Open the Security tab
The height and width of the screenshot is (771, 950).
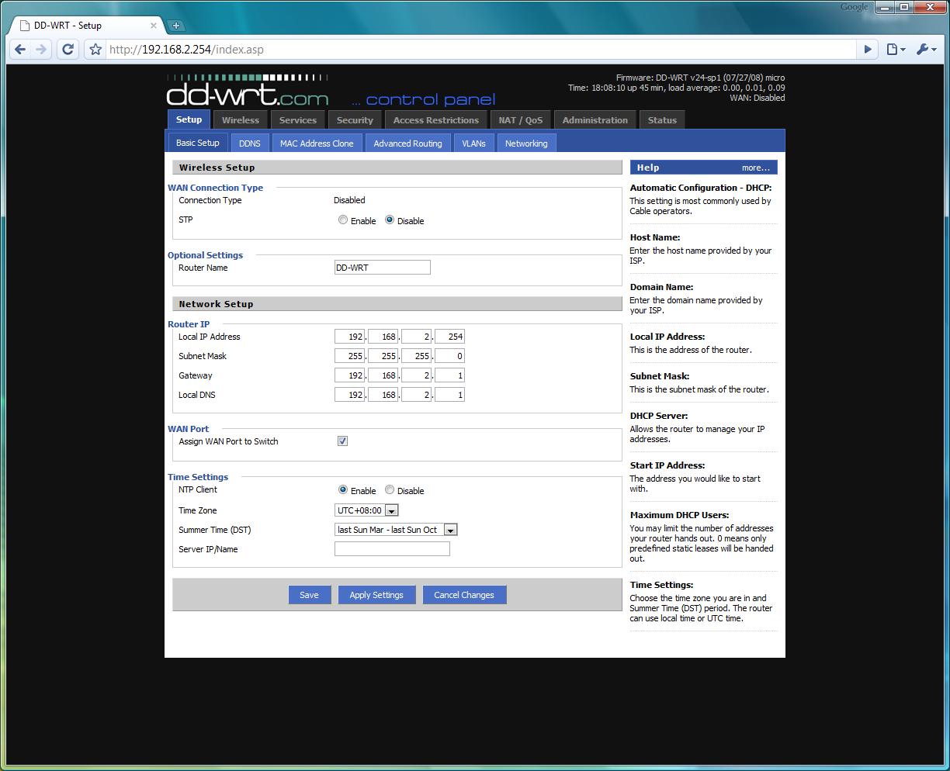[355, 120]
